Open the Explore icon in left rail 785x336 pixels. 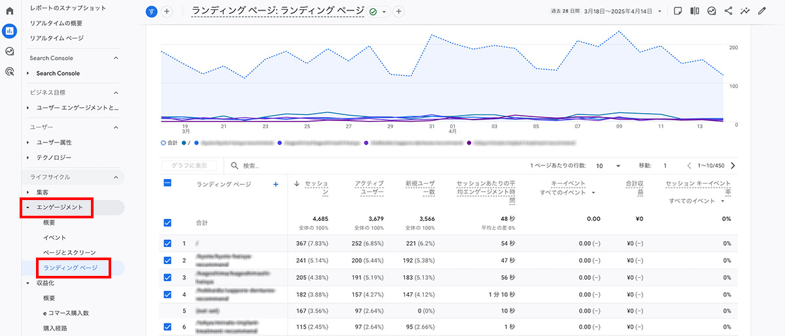[x=10, y=52]
